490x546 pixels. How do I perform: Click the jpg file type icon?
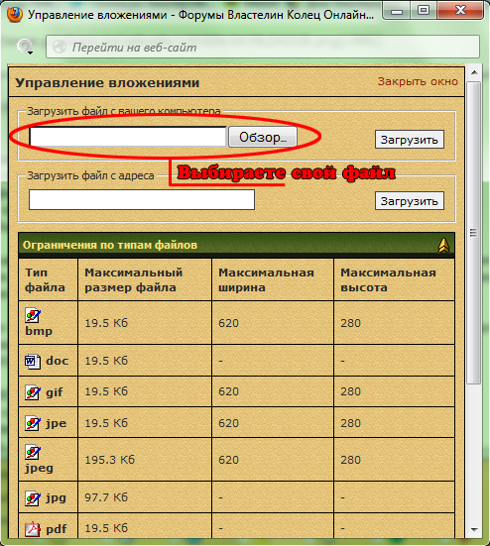pos(33,498)
